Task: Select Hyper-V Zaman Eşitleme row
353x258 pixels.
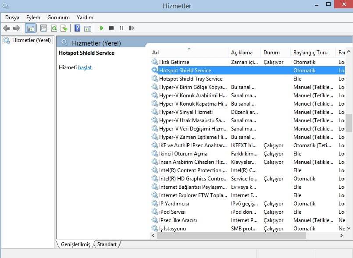Action: click(x=248, y=137)
